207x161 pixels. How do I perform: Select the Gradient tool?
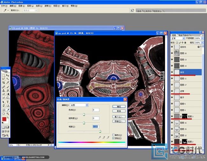[8, 94]
